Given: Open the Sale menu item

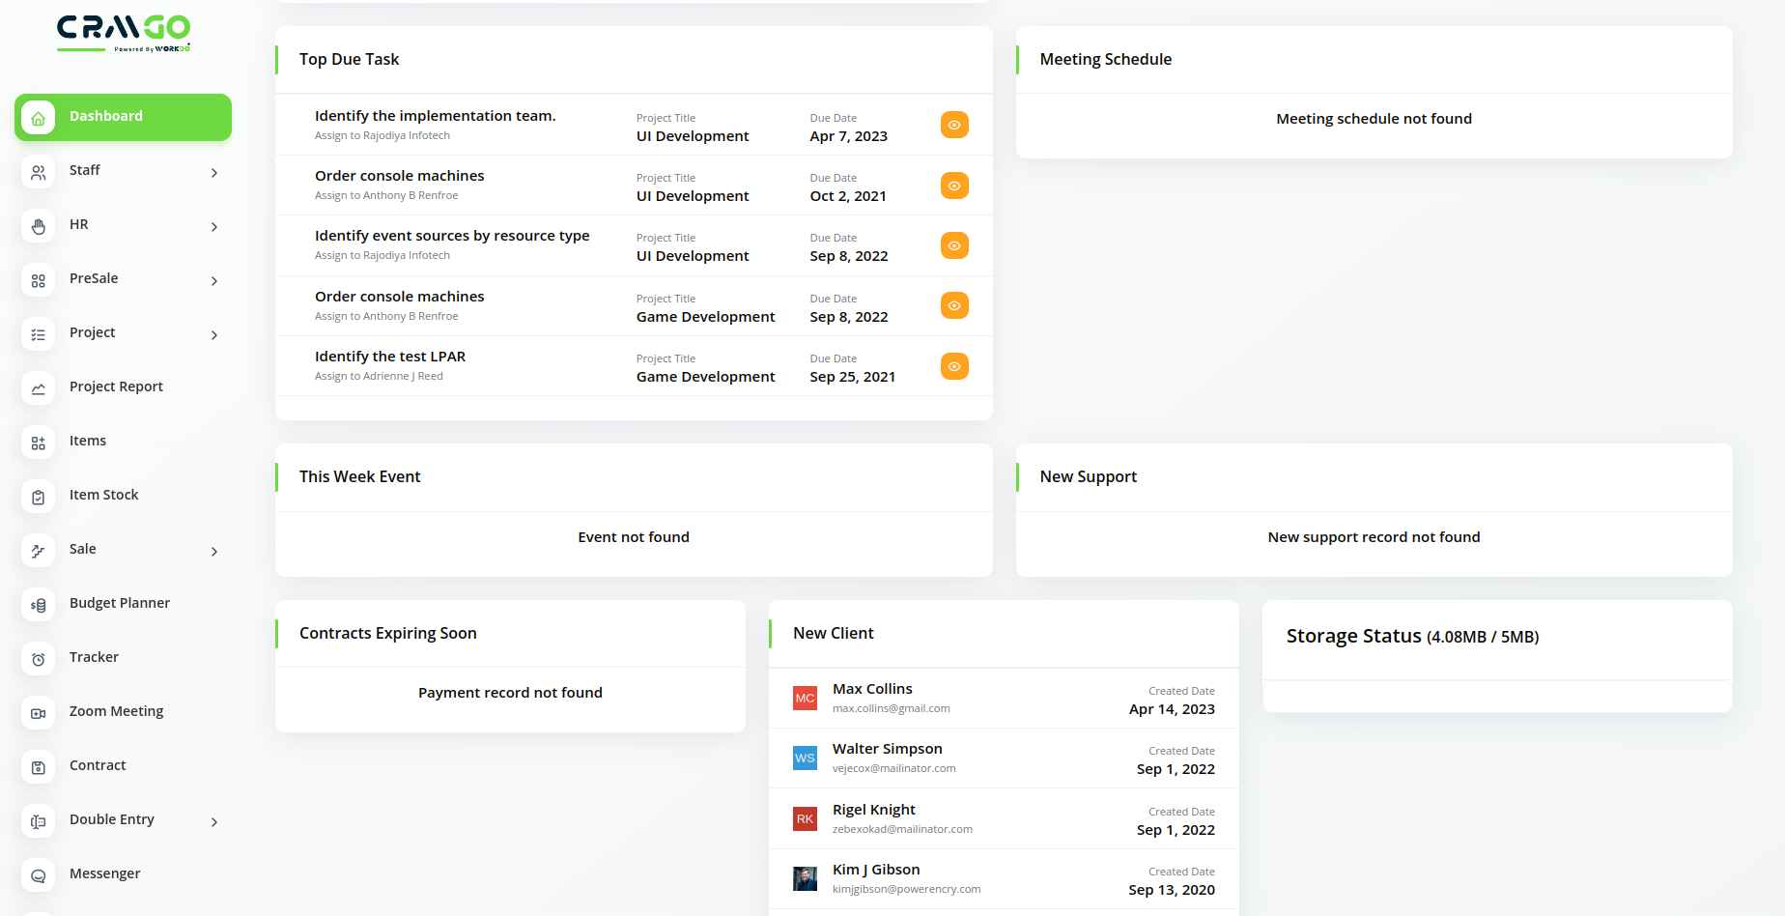Looking at the screenshot, I should 83,549.
